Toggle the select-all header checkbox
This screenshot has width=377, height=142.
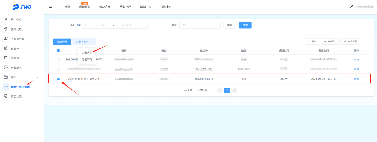pyautogui.click(x=58, y=51)
